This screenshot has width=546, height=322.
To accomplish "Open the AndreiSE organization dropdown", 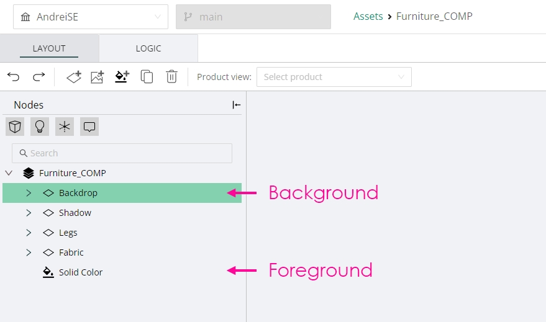I will point(91,17).
